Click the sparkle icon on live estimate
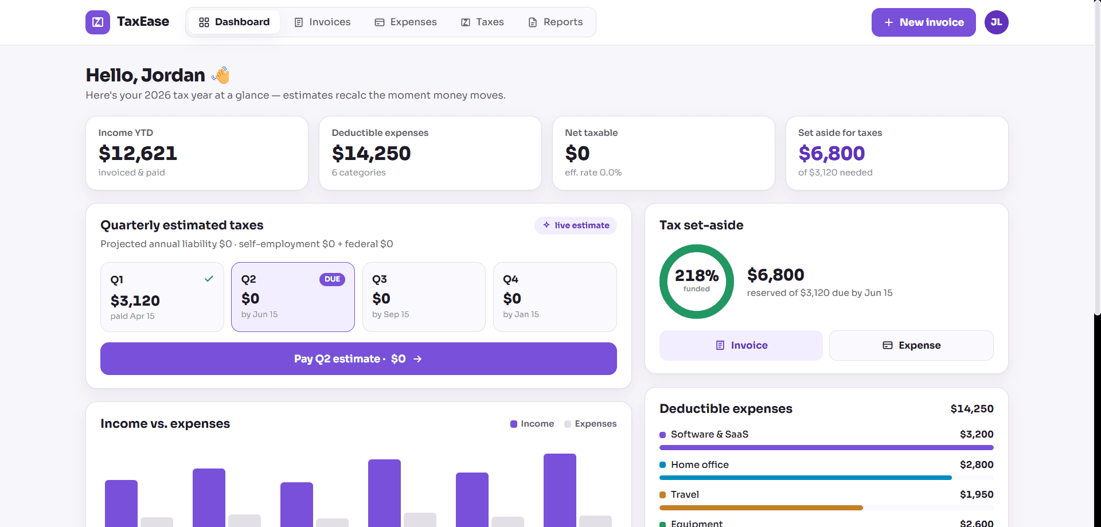This screenshot has width=1101, height=527. (546, 225)
